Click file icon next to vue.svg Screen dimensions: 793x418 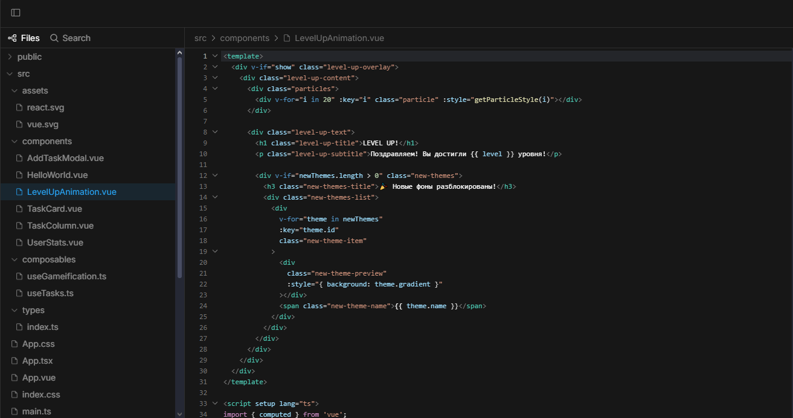click(x=19, y=124)
